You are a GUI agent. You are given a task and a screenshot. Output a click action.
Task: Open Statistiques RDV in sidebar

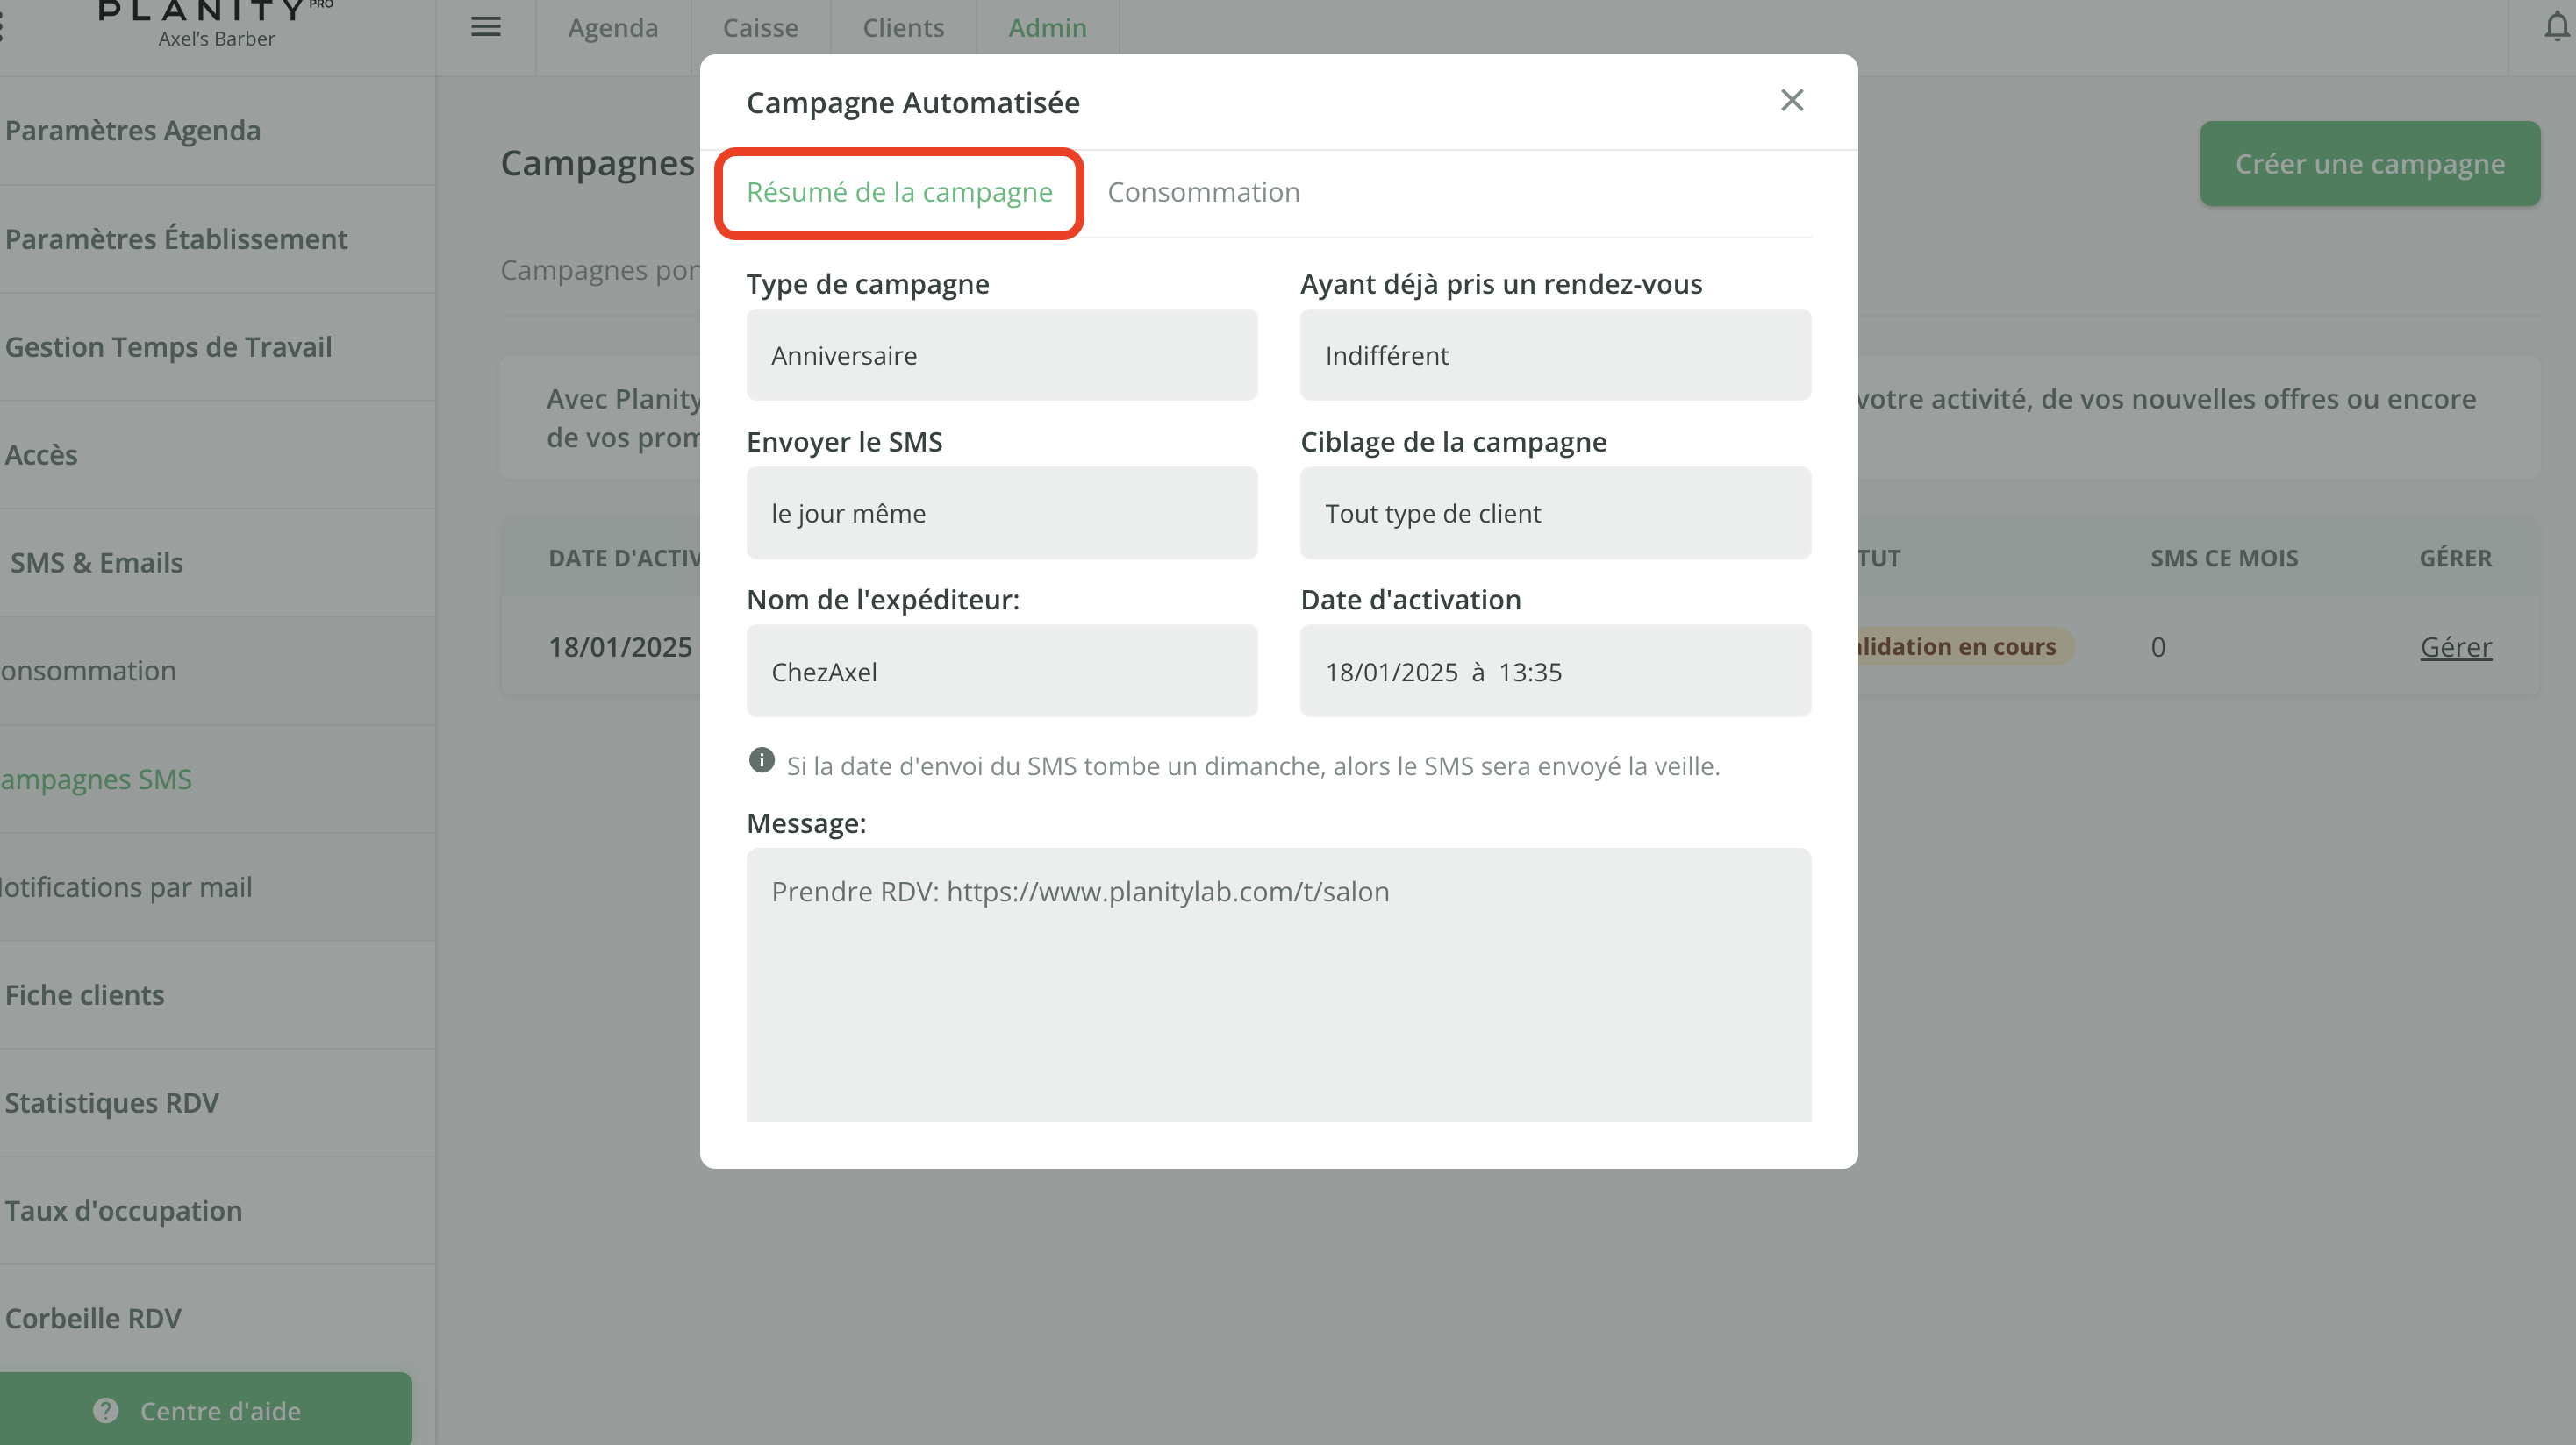tap(112, 1102)
